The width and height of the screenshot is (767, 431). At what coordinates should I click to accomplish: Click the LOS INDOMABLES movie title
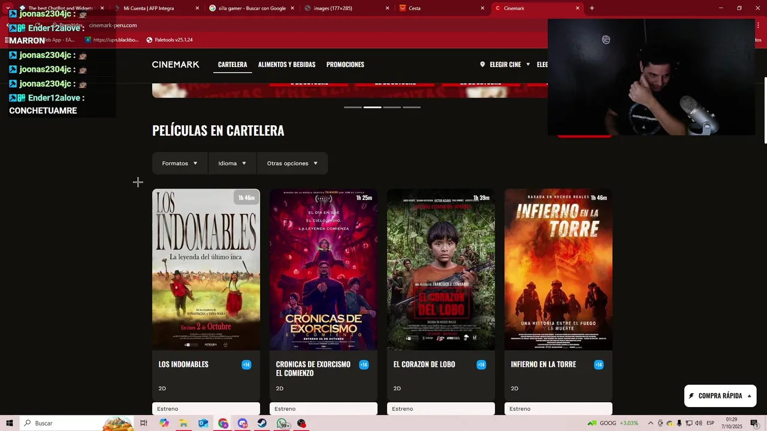click(183, 365)
